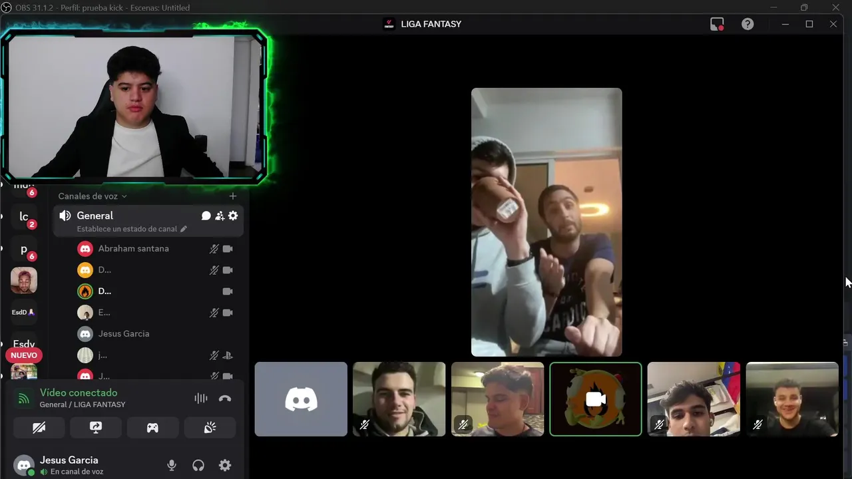Click plus icon to create voice channel
The height and width of the screenshot is (479, 852).
[x=232, y=196]
